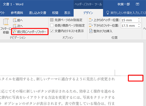This screenshot has width=146, height=106.
Task: Click the 位置 group label
Action: click(114, 37)
